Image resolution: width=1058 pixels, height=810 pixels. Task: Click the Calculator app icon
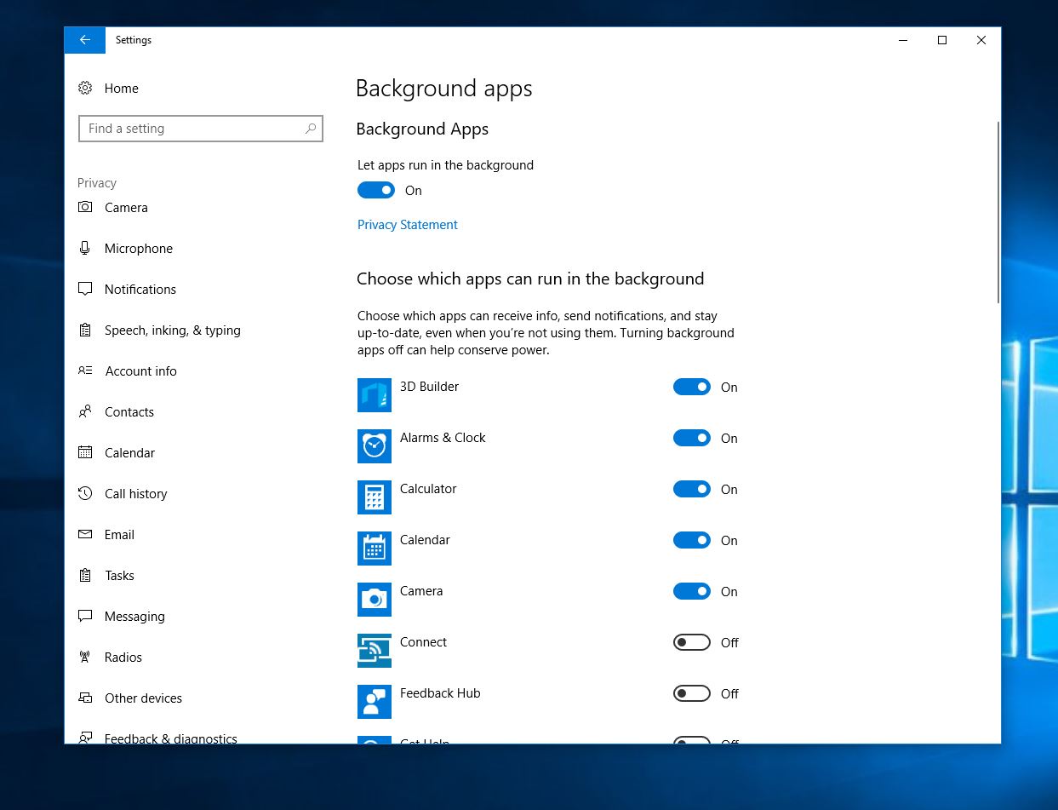point(374,497)
